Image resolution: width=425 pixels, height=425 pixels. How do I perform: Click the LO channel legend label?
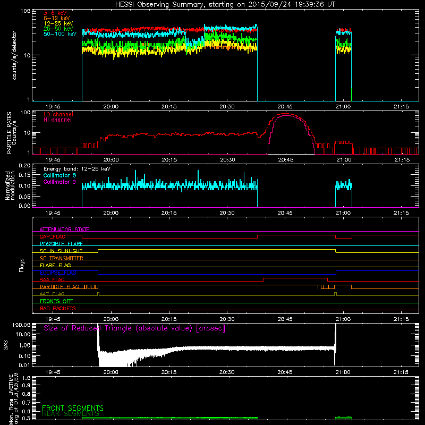58,114
